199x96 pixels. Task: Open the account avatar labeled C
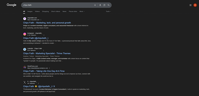pos(195,5)
